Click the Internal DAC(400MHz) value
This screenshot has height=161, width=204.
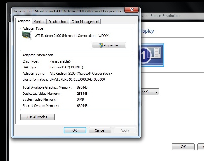tap(66, 67)
